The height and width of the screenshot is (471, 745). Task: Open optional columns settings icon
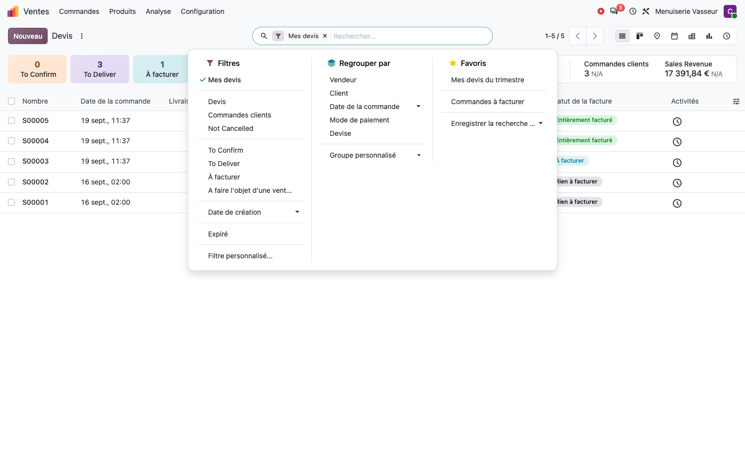coord(736,101)
